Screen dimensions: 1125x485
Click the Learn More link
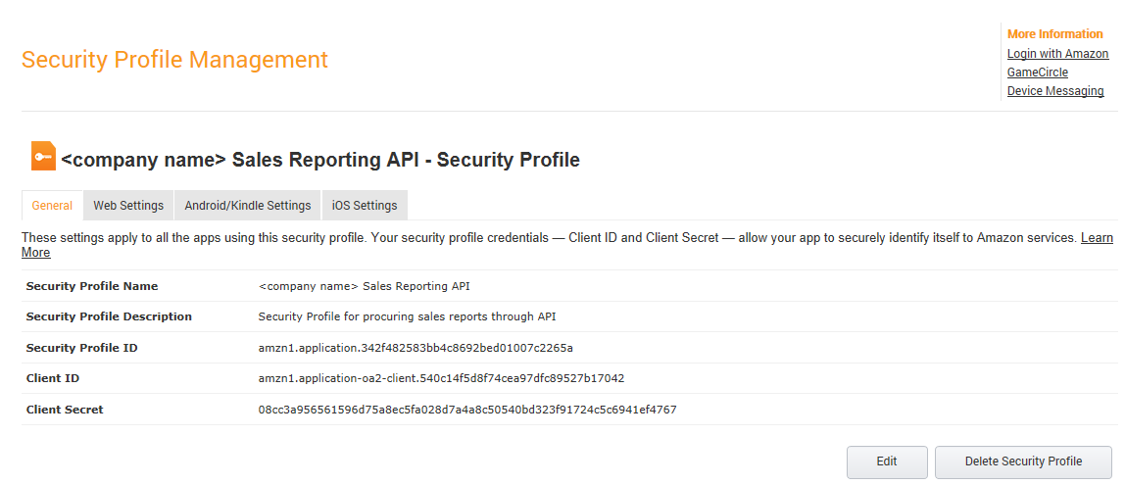click(x=1097, y=238)
